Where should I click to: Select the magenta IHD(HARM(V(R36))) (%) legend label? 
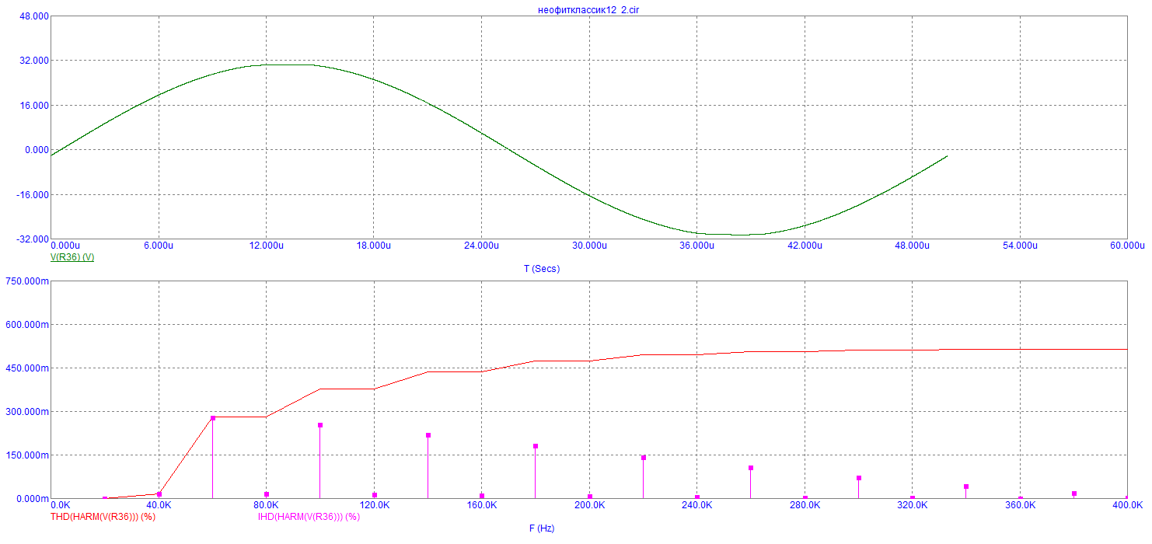309,517
